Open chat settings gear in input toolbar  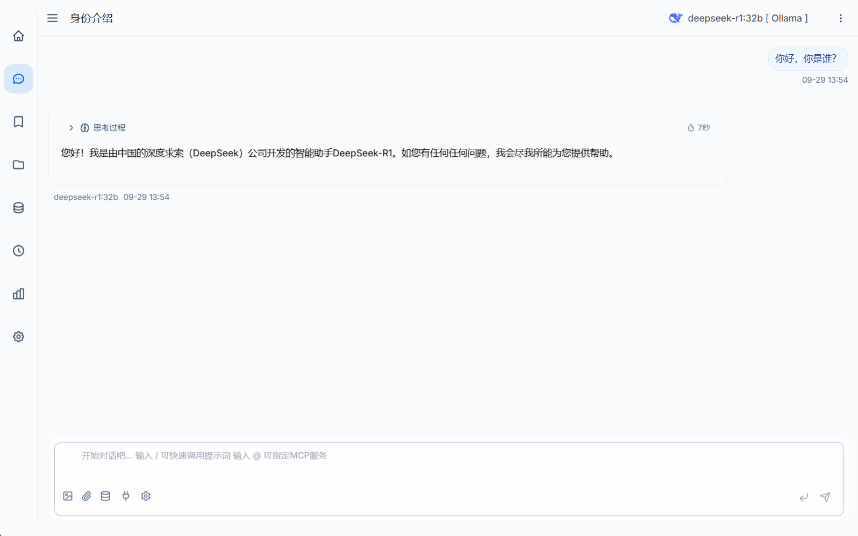146,496
